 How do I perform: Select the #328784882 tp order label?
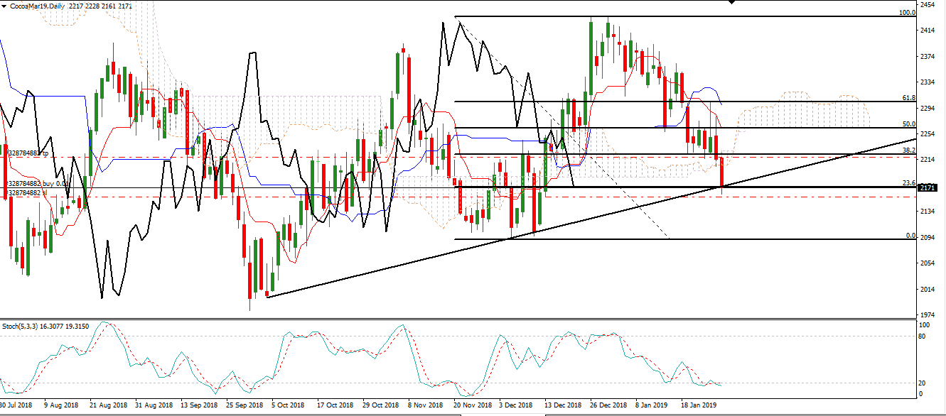(26, 153)
